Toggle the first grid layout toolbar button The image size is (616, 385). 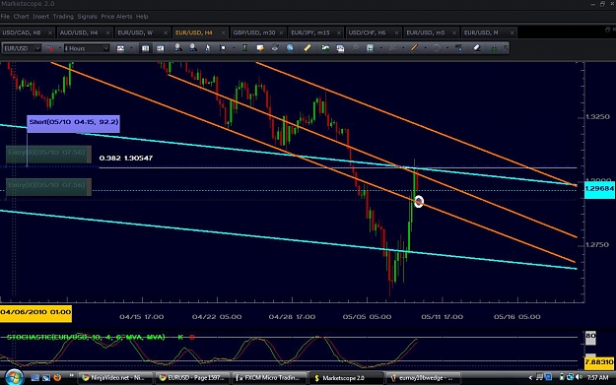click(x=145, y=48)
